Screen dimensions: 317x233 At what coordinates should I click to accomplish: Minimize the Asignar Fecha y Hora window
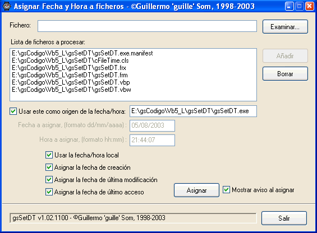pos(289,6)
